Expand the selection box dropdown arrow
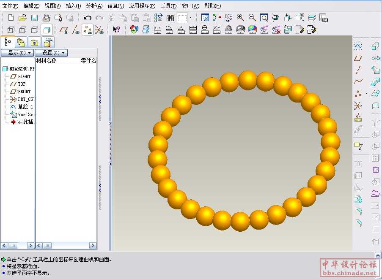 pos(190,18)
